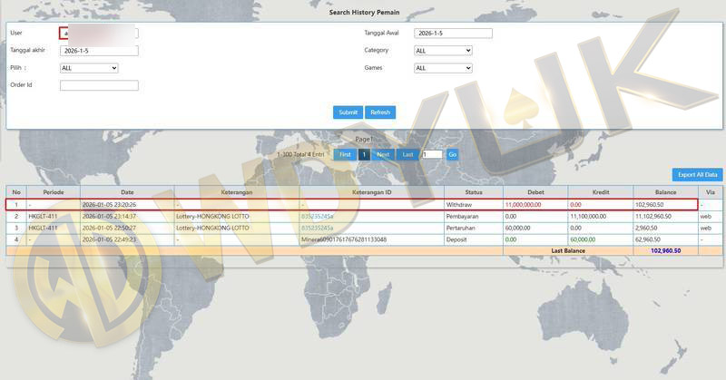Click the Balance column header
This screenshot has height=380, width=726.
coord(665,192)
